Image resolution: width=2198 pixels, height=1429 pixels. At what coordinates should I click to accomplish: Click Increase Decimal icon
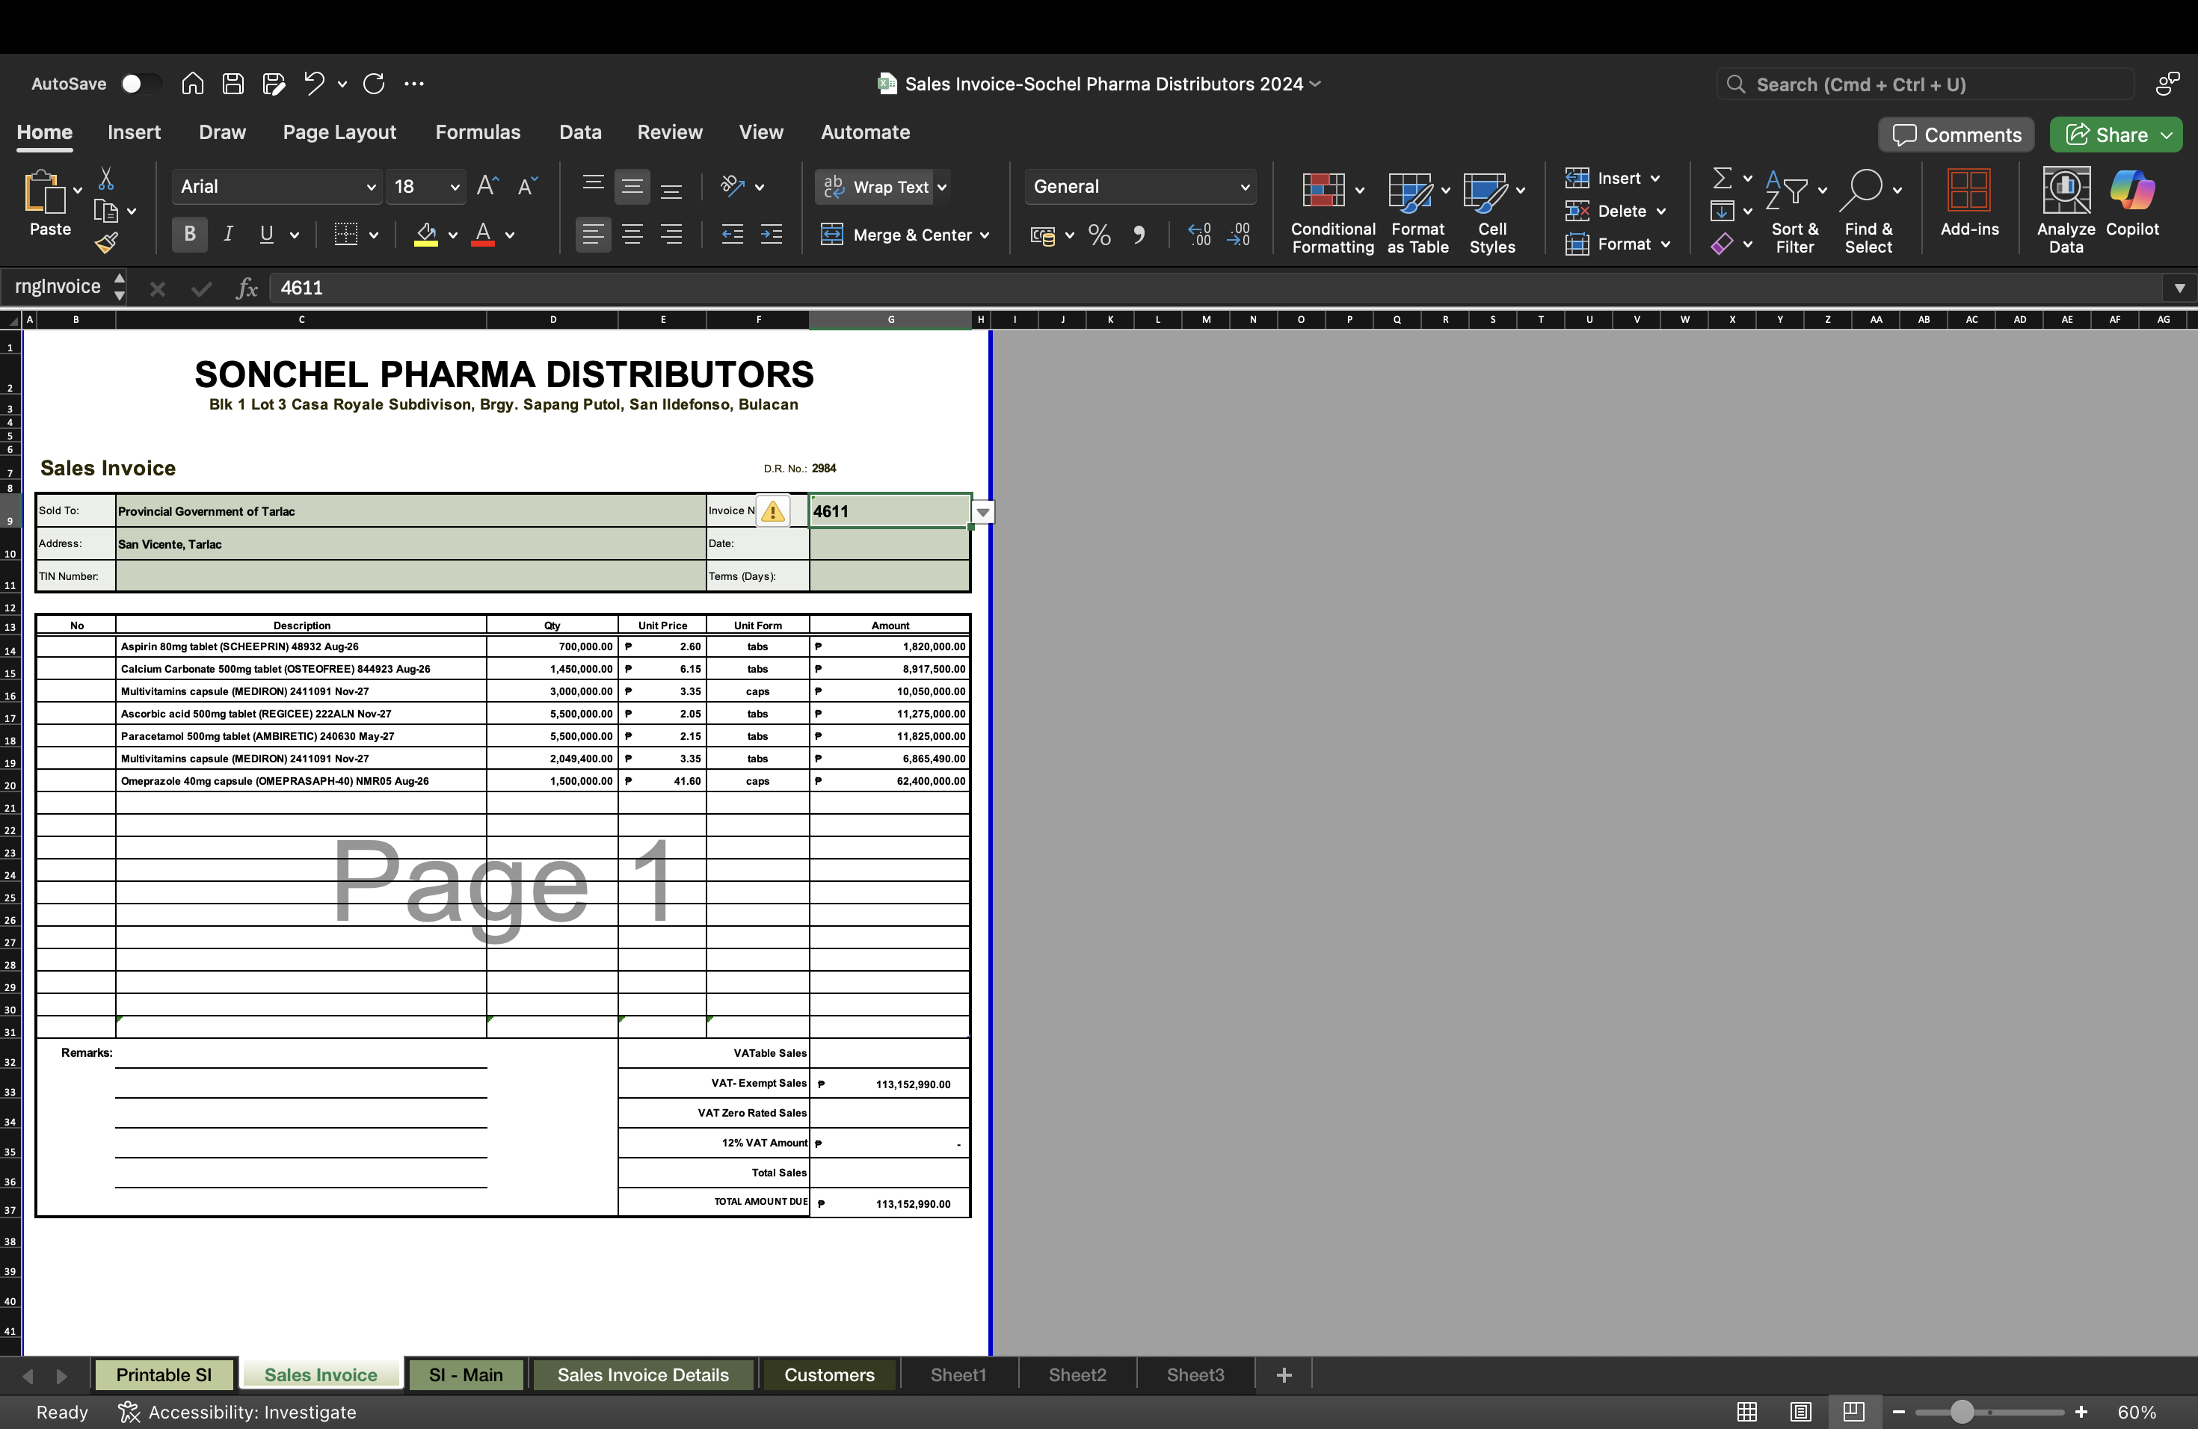(1198, 235)
